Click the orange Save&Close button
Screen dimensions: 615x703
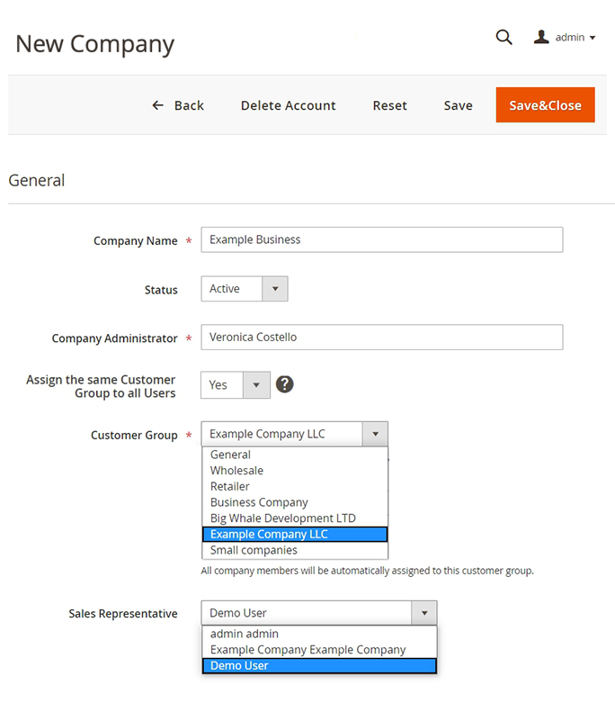(545, 105)
